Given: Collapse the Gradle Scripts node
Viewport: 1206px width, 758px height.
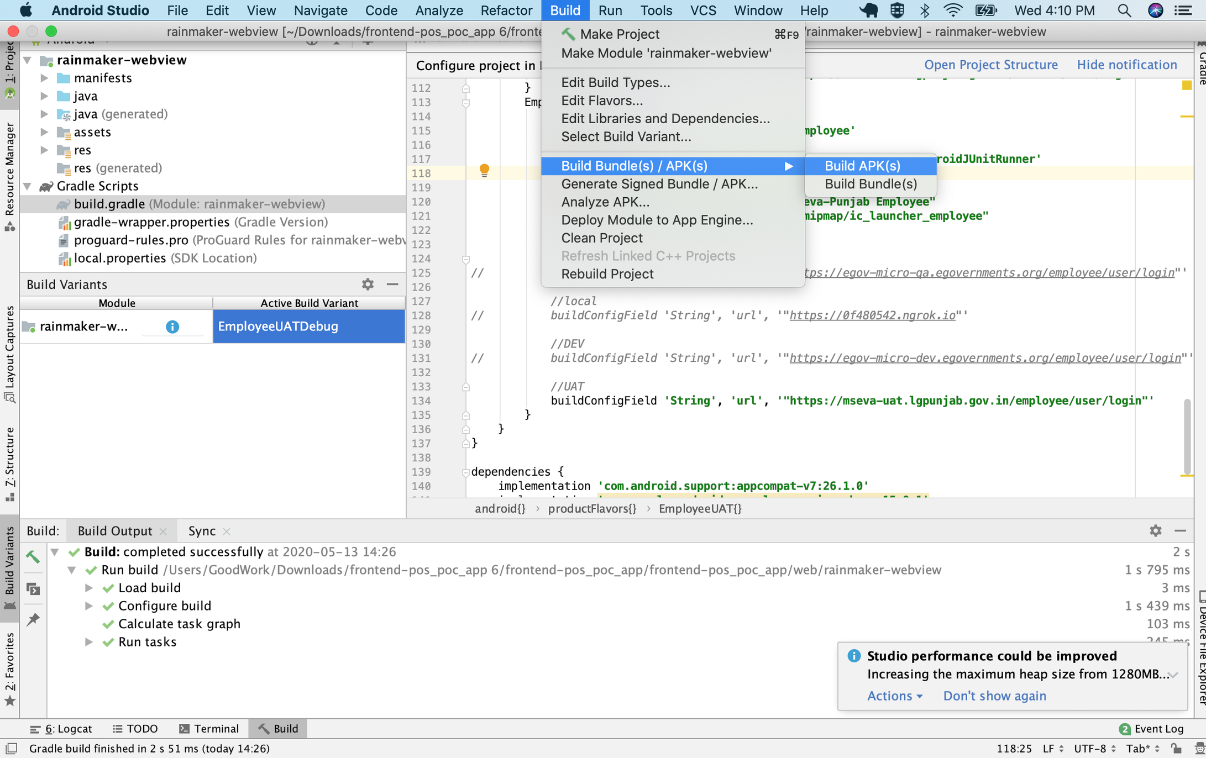Looking at the screenshot, I should (x=28, y=186).
